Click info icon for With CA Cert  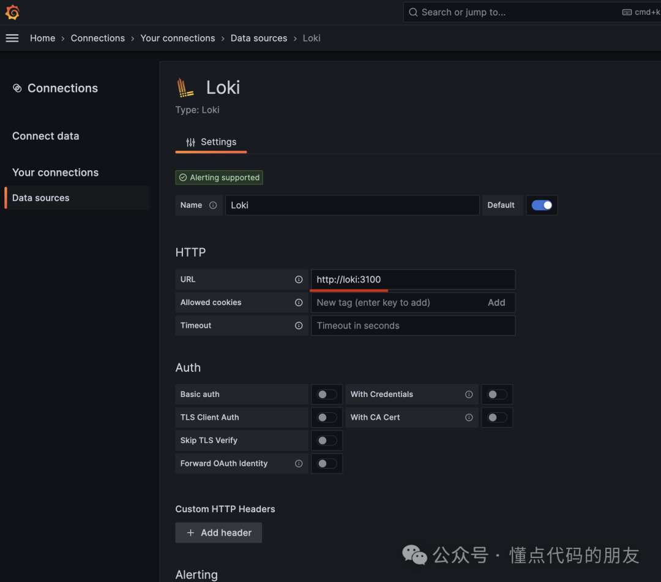click(x=469, y=417)
